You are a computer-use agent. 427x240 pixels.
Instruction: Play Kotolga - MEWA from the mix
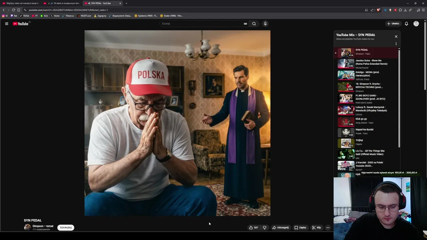[x=368, y=75]
